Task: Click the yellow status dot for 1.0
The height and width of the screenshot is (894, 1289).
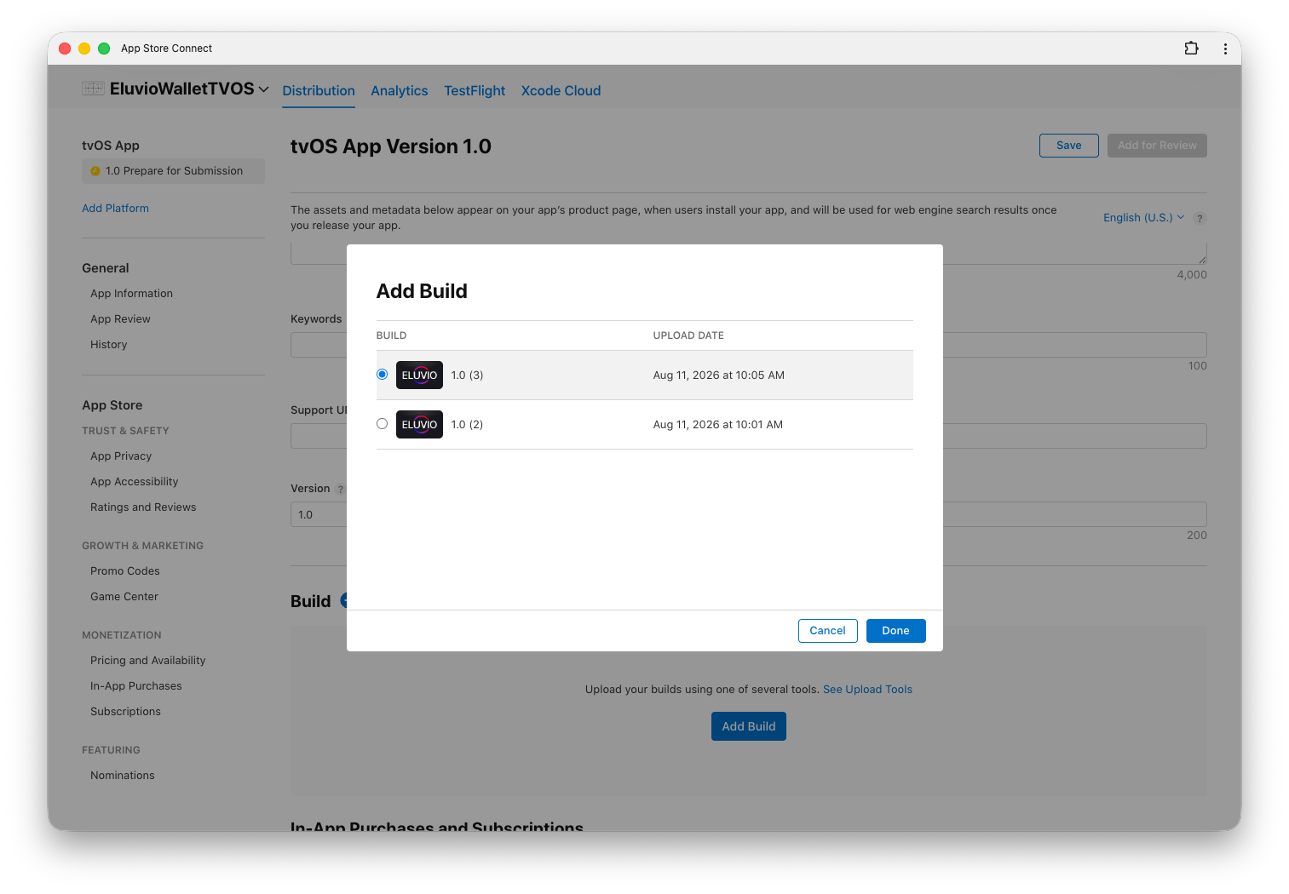Action: tap(95, 171)
